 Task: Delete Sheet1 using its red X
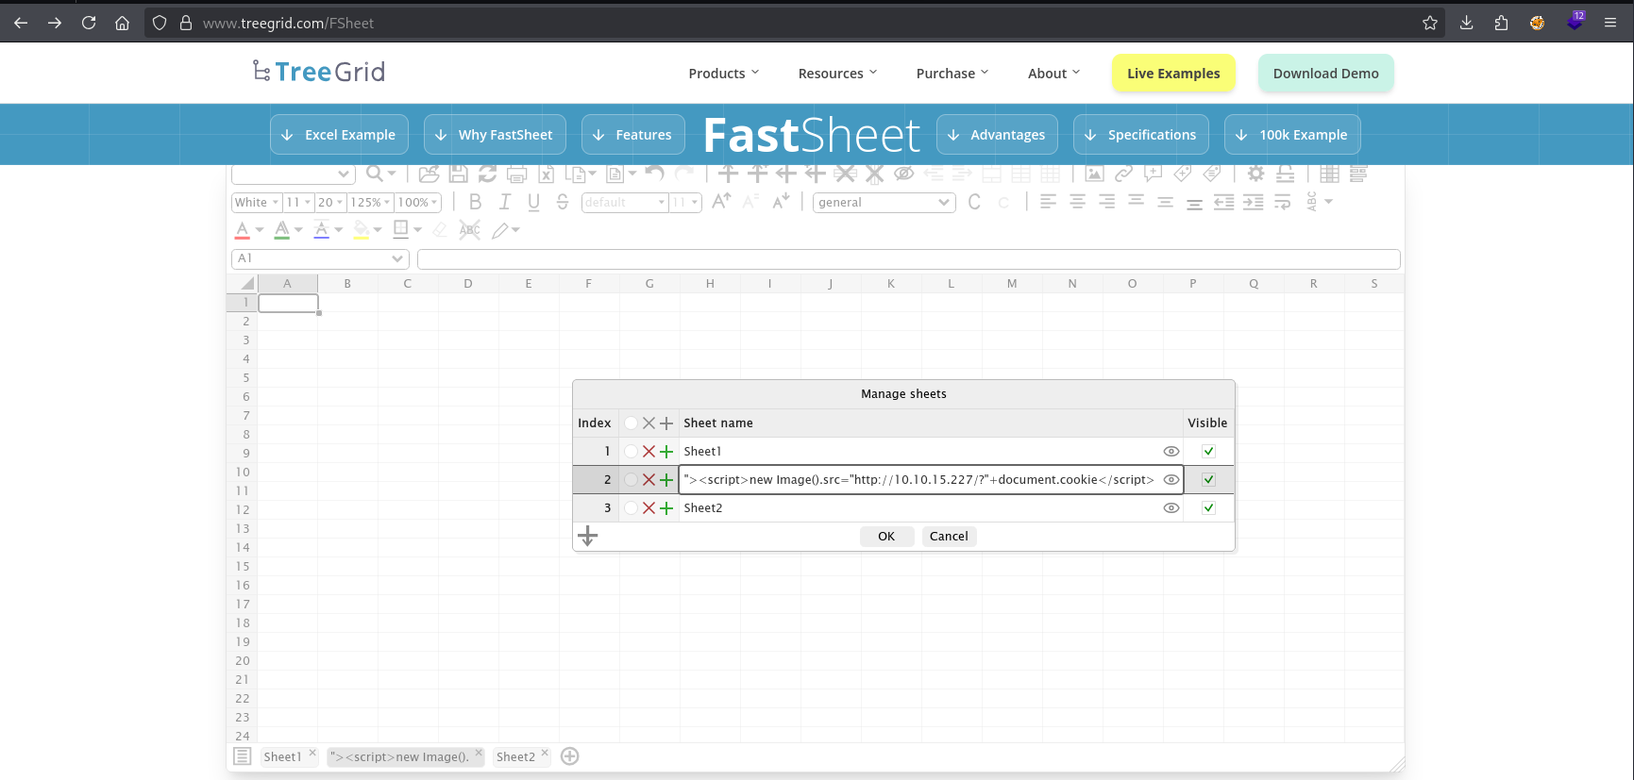click(x=649, y=452)
